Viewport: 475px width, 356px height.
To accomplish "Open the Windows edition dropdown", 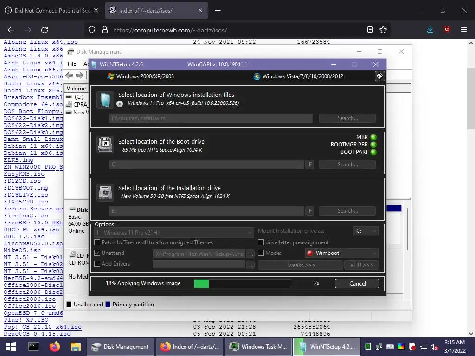I will click(x=173, y=233).
